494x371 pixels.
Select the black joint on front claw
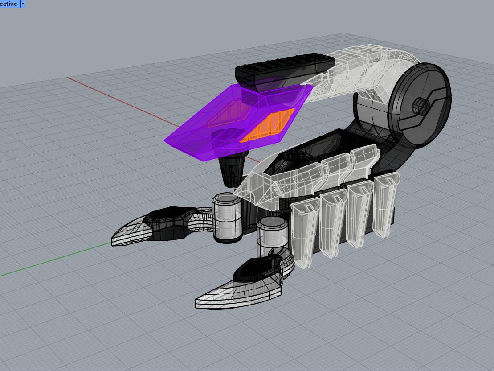click(257, 269)
